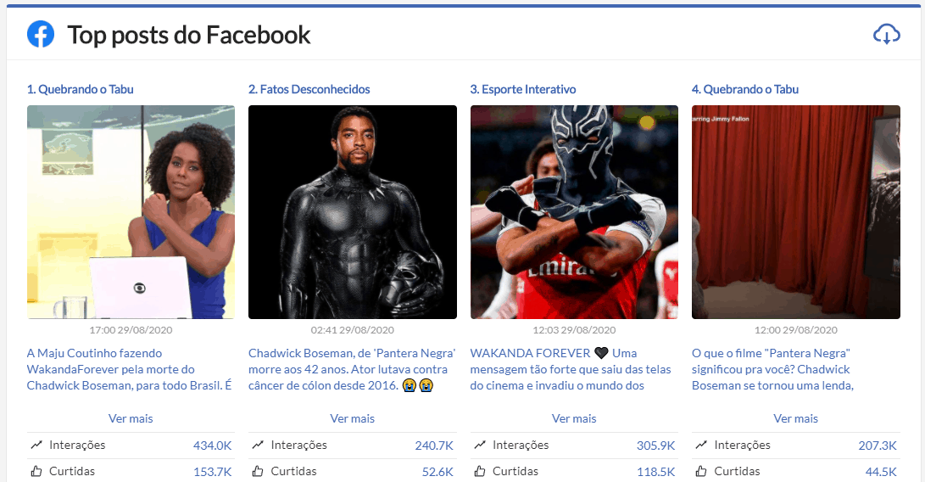Open the Black Panther suit thumbnail

click(x=352, y=212)
